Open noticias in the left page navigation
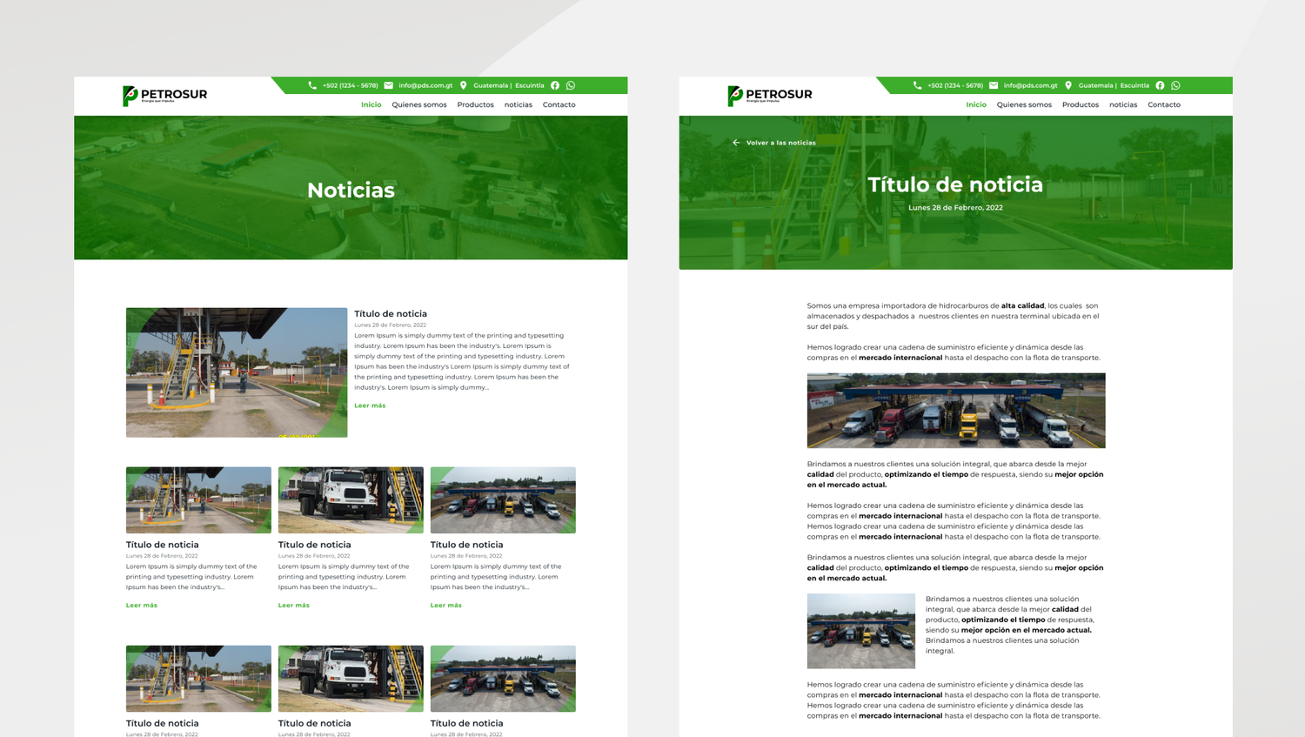Screen dimensions: 1305x737 pyautogui.click(x=519, y=104)
